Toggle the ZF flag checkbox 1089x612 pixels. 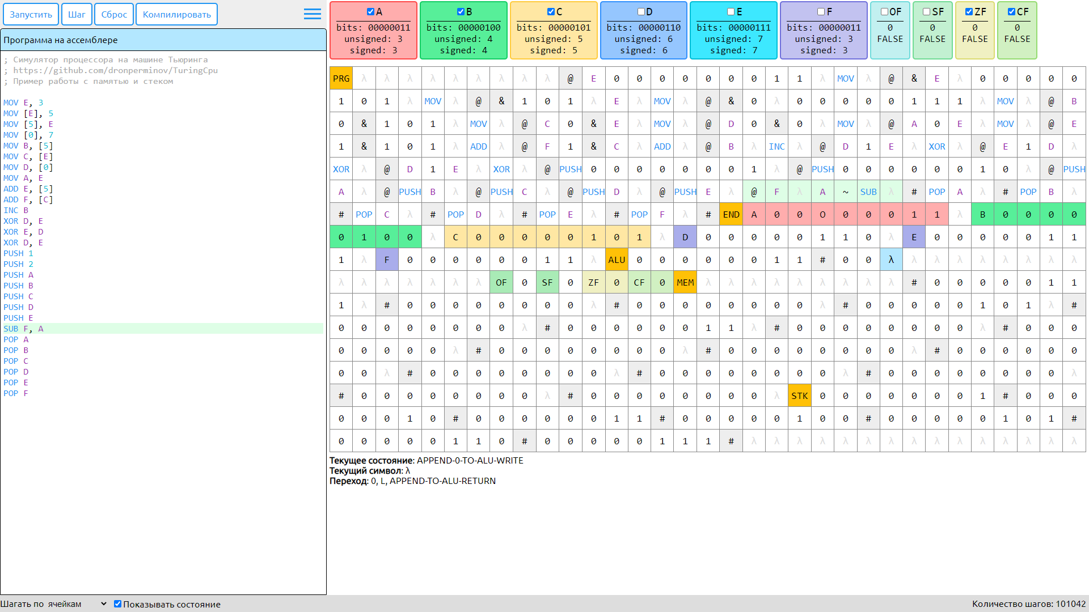[x=969, y=12]
